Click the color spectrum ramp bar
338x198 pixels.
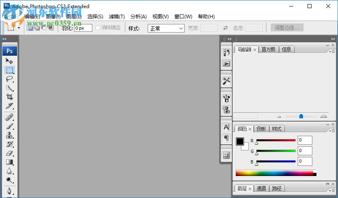point(276,173)
